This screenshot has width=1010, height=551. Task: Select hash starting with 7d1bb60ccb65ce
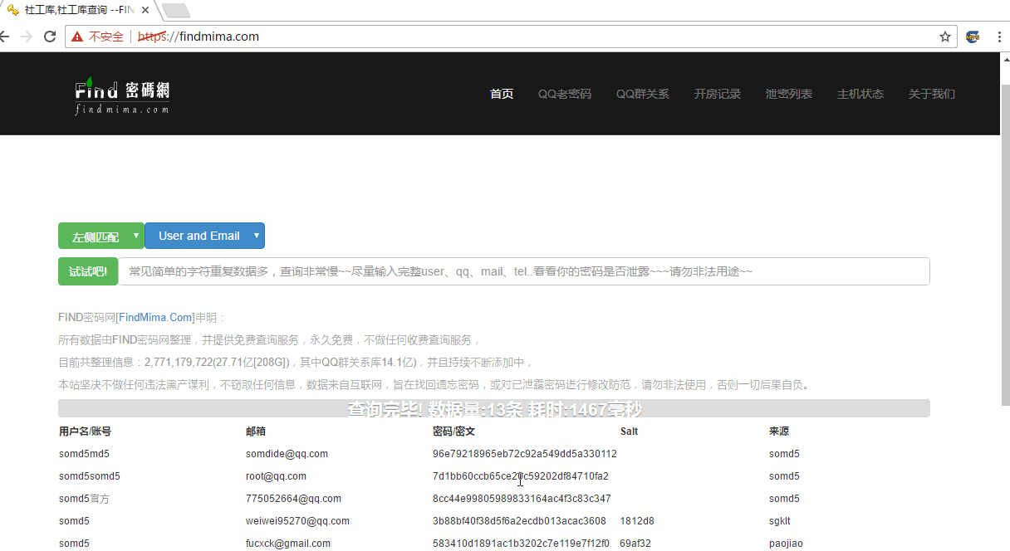pyautogui.click(x=521, y=476)
